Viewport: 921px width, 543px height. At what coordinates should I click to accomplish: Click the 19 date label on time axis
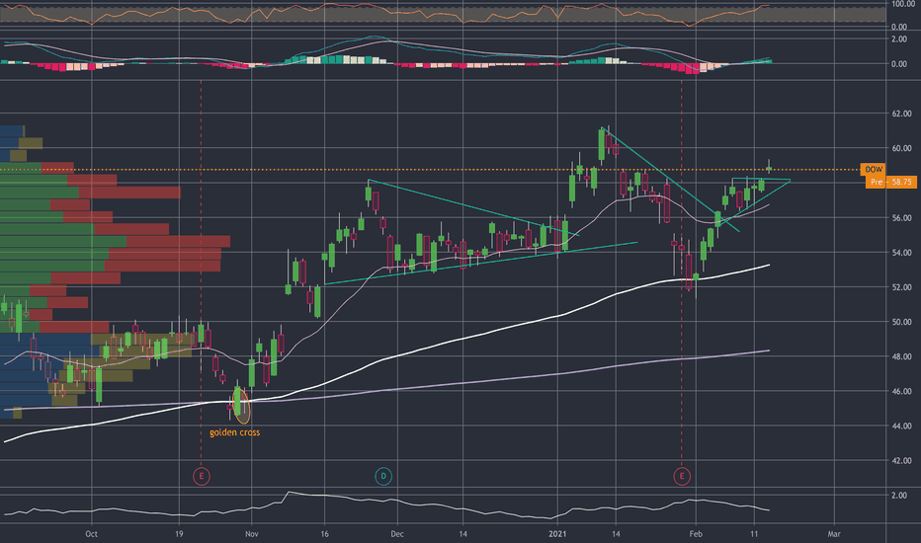(179, 533)
